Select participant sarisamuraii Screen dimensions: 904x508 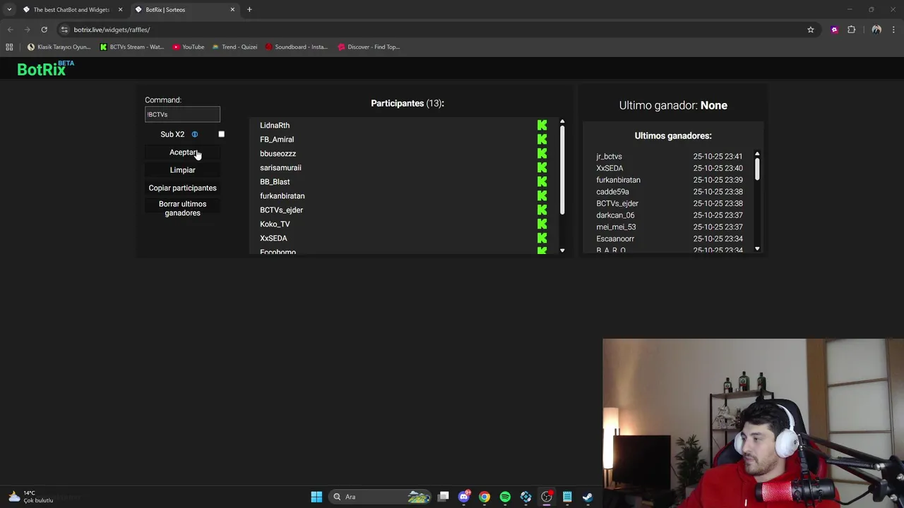pyautogui.click(x=280, y=167)
